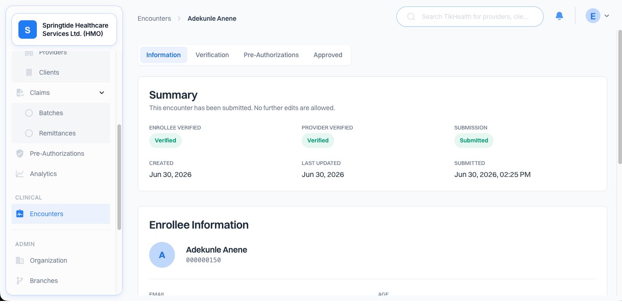This screenshot has width=622, height=306.
Task: Click the Submitted status badge
Action: 474,141
